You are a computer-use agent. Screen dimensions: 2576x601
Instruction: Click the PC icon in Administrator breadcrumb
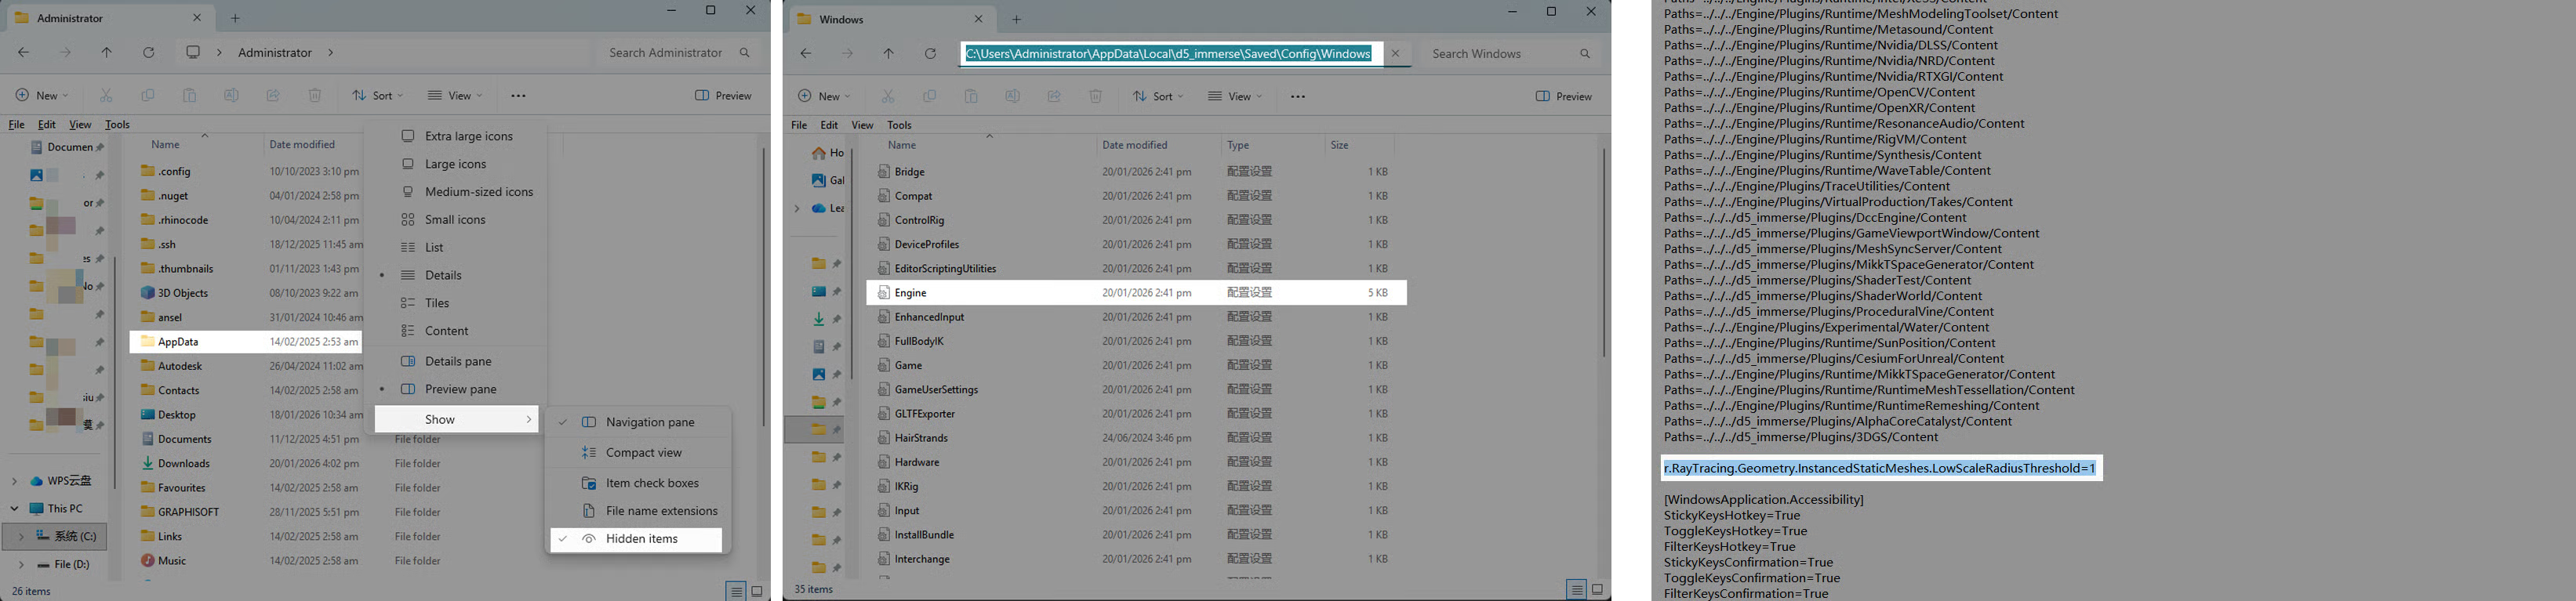pyautogui.click(x=193, y=53)
